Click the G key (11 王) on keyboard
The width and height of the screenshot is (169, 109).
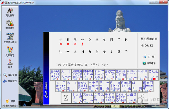coord(104,86)
